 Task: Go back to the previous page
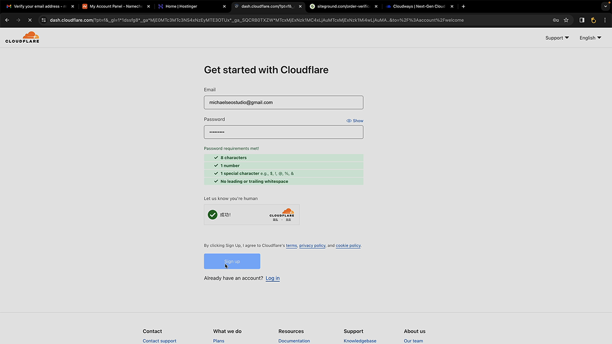coord(7,20)
